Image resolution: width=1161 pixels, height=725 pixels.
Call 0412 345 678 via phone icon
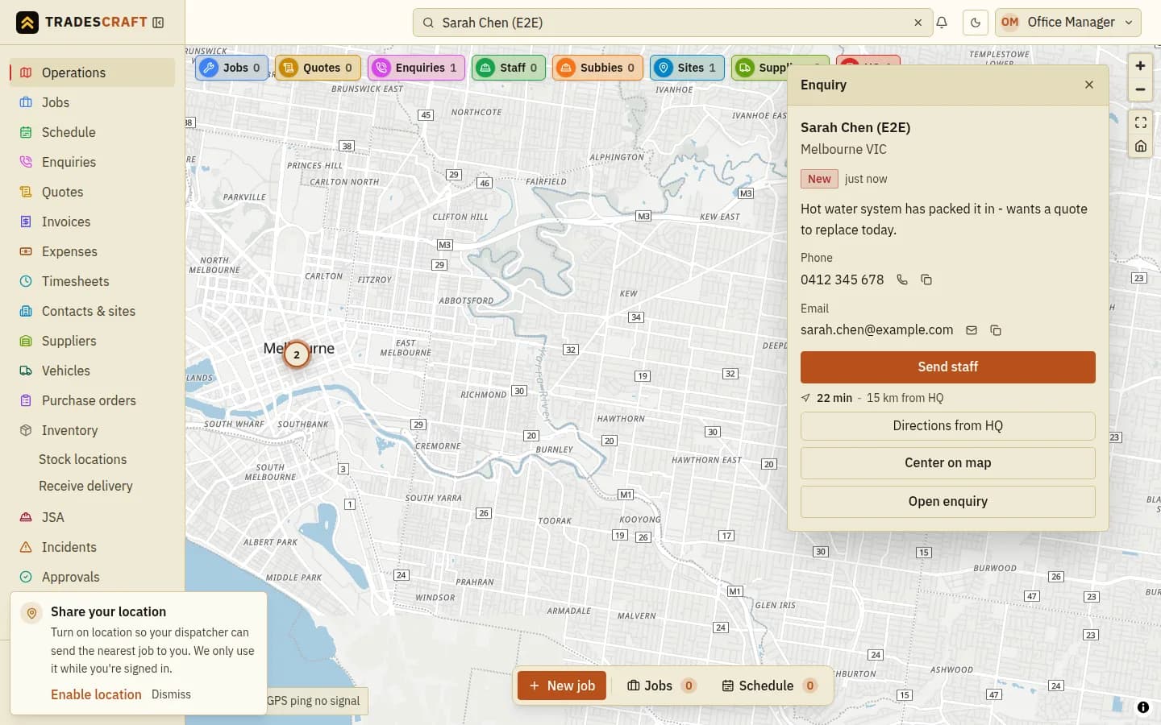[902, 280]
